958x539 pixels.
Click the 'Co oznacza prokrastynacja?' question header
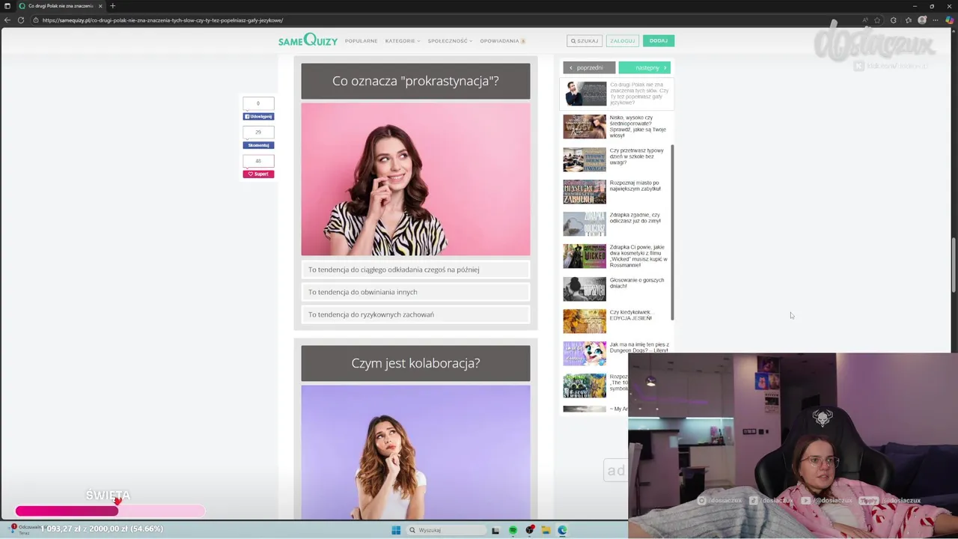click(415, 81)
